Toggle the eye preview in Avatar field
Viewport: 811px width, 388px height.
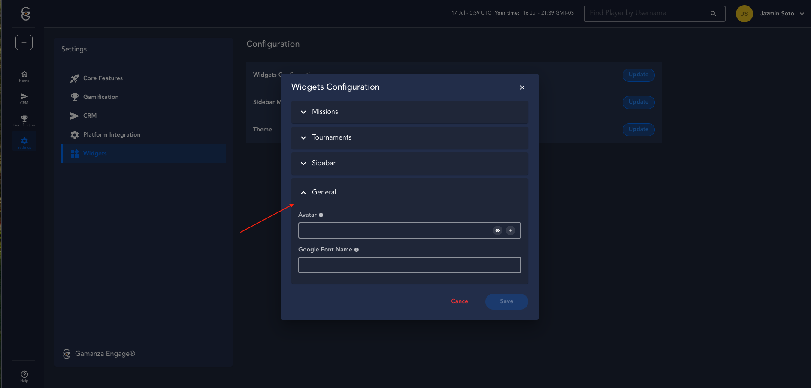tap(498, 230)
